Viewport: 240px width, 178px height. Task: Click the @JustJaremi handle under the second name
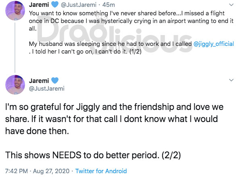click(47, 89)
